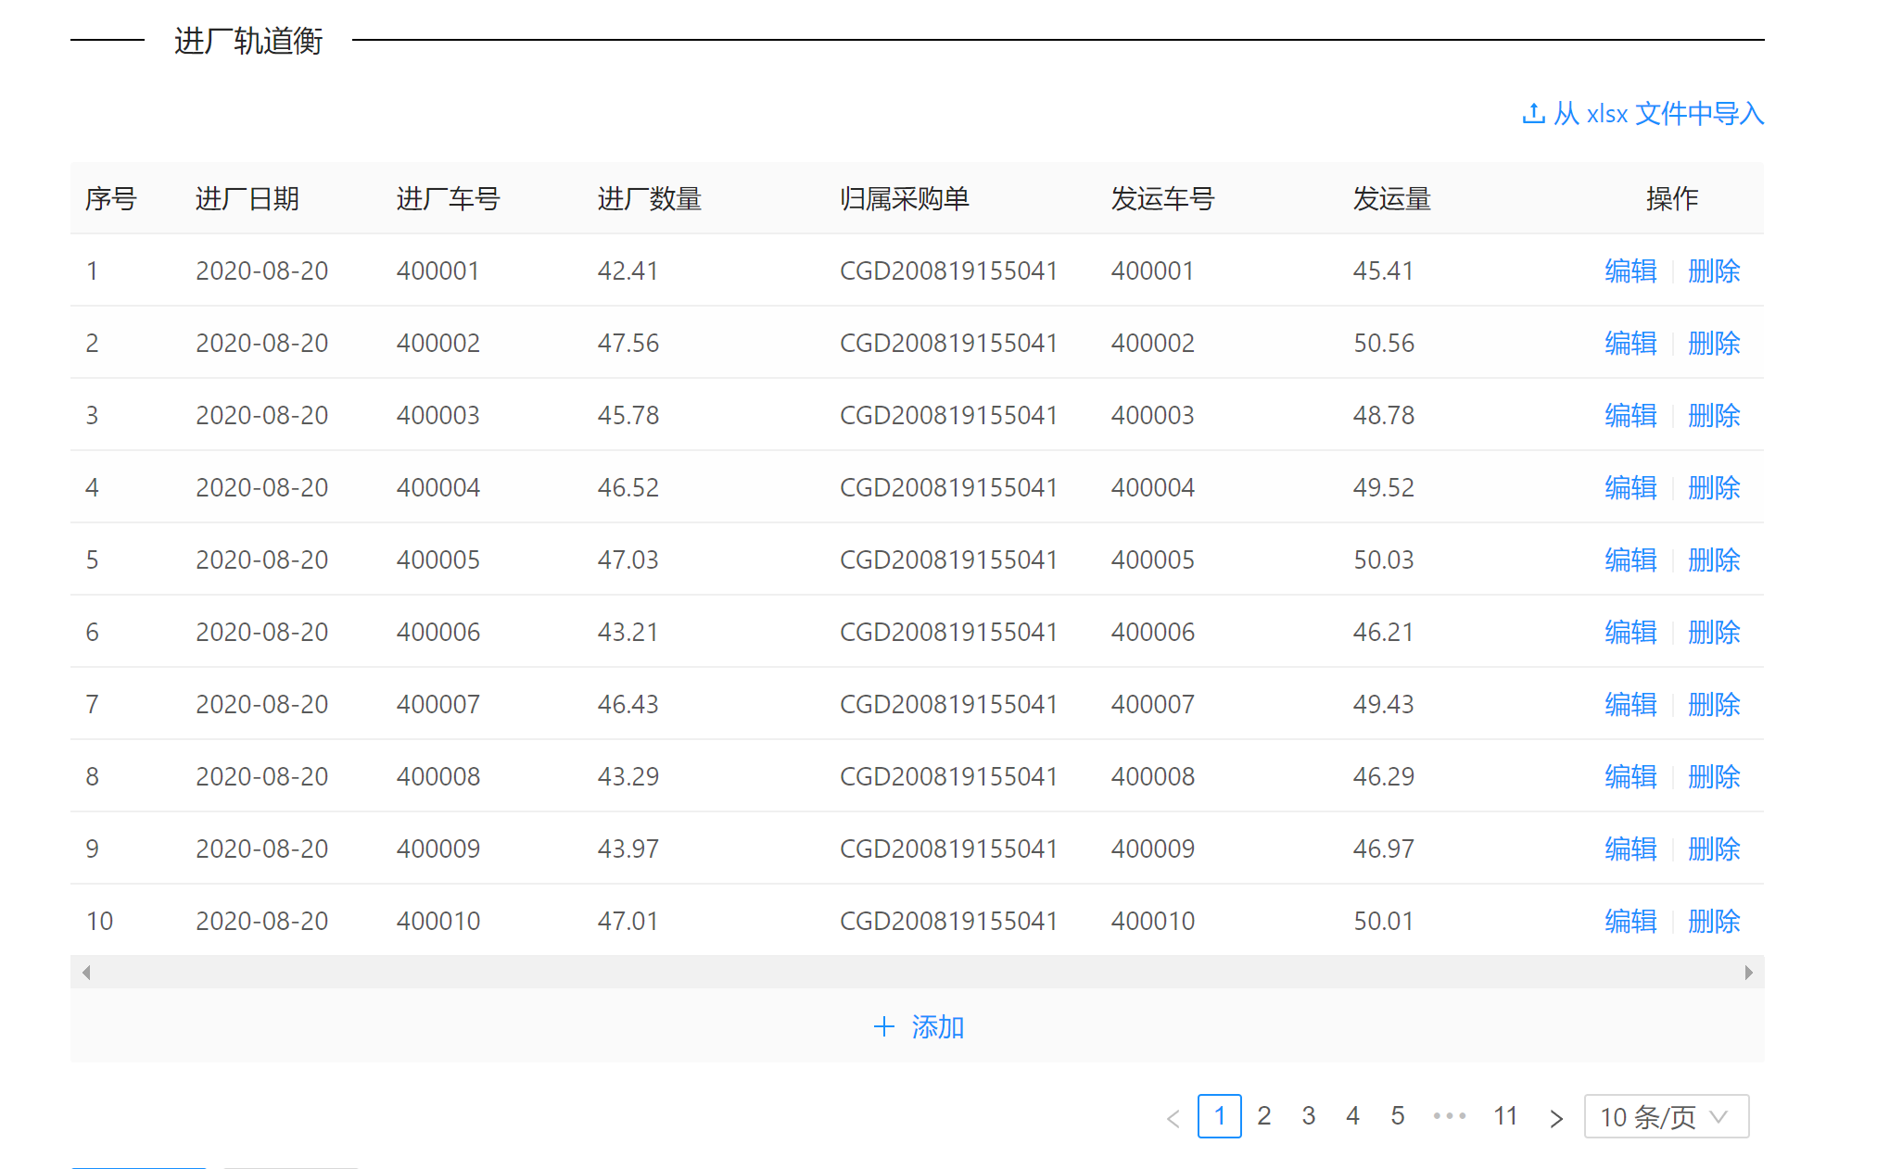Go to page 4

click(1352, 1116)
